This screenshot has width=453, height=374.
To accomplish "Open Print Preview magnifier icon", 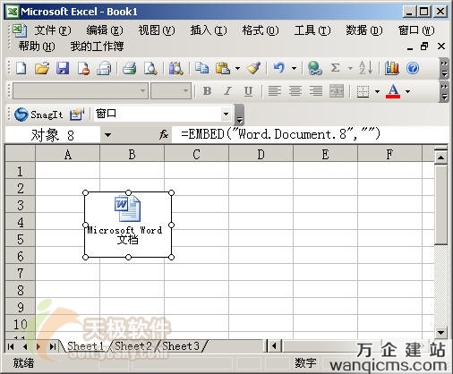I will pyautogui.click(x=150, y=68).
